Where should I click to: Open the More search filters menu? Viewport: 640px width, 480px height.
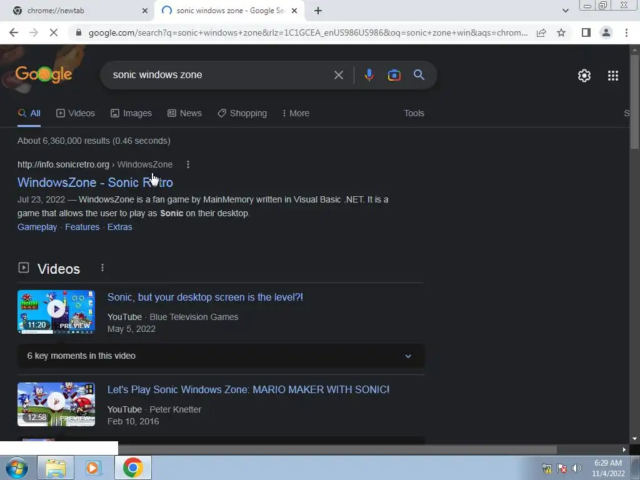pyautogui.click(x=296, y=113)
